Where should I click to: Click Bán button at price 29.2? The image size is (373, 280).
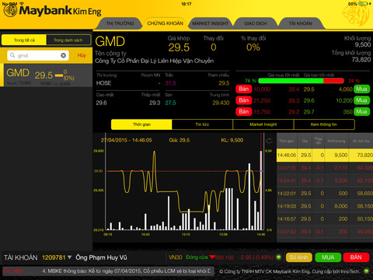point(243,112)
